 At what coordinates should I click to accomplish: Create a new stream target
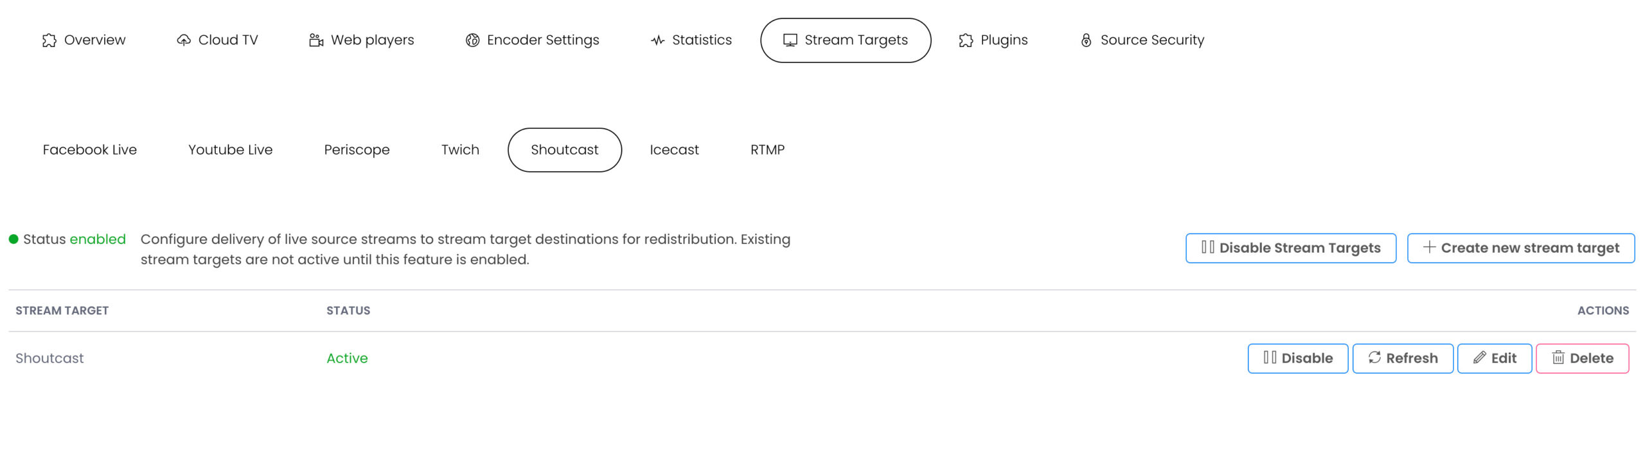[1520, 248]
